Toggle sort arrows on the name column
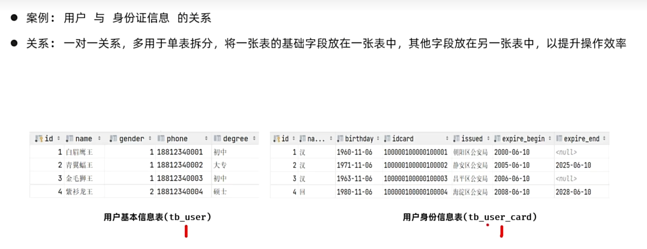Image resolution: width=647 pixels, height=249 pixels. (99, 138)
